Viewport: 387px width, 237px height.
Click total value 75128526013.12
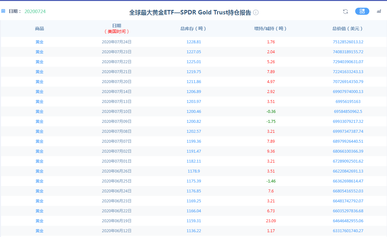click(348, 42)
